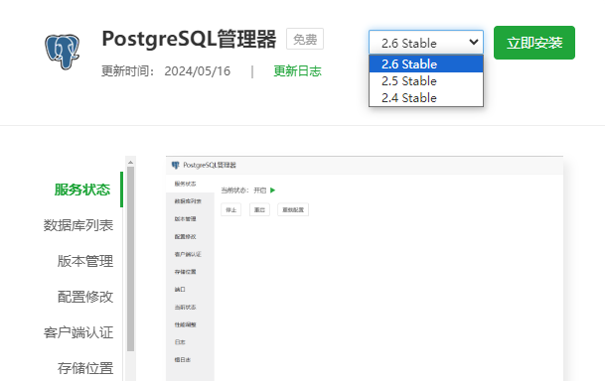
Task: Open the 存储位置 tab
Action: [85, 368]
